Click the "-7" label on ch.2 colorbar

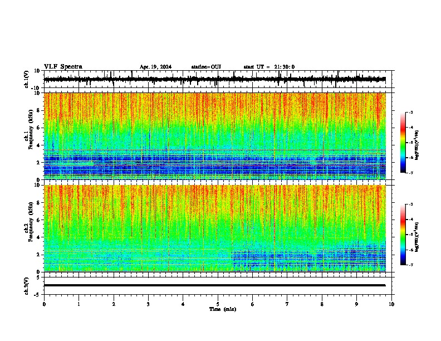pos(410,265)
